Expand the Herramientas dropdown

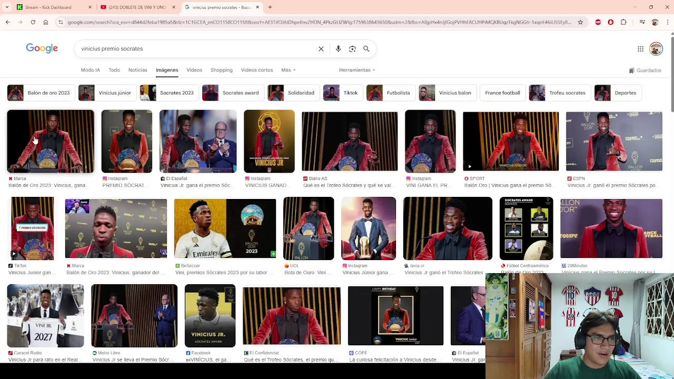(x=357, y=70)
